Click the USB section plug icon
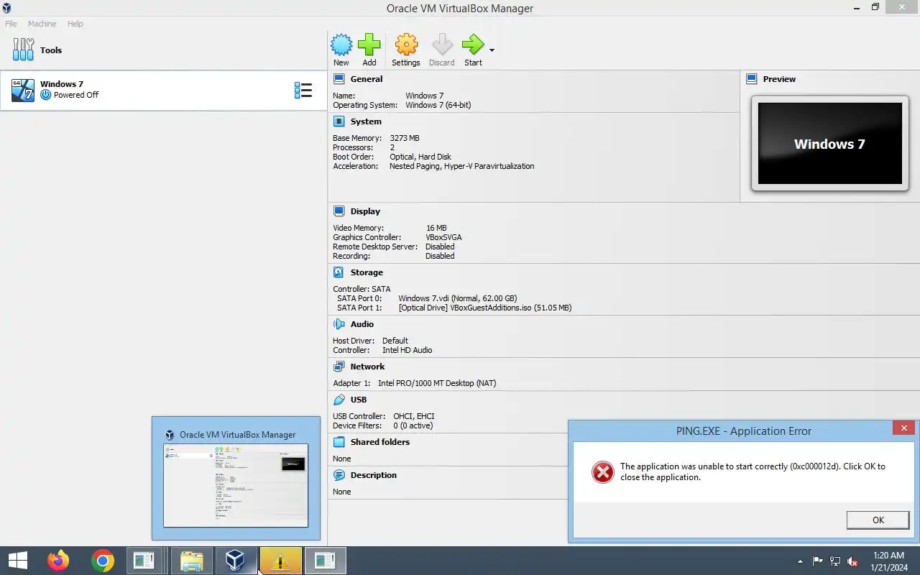This screenshot has height=575, width=920. click(339, 400)
